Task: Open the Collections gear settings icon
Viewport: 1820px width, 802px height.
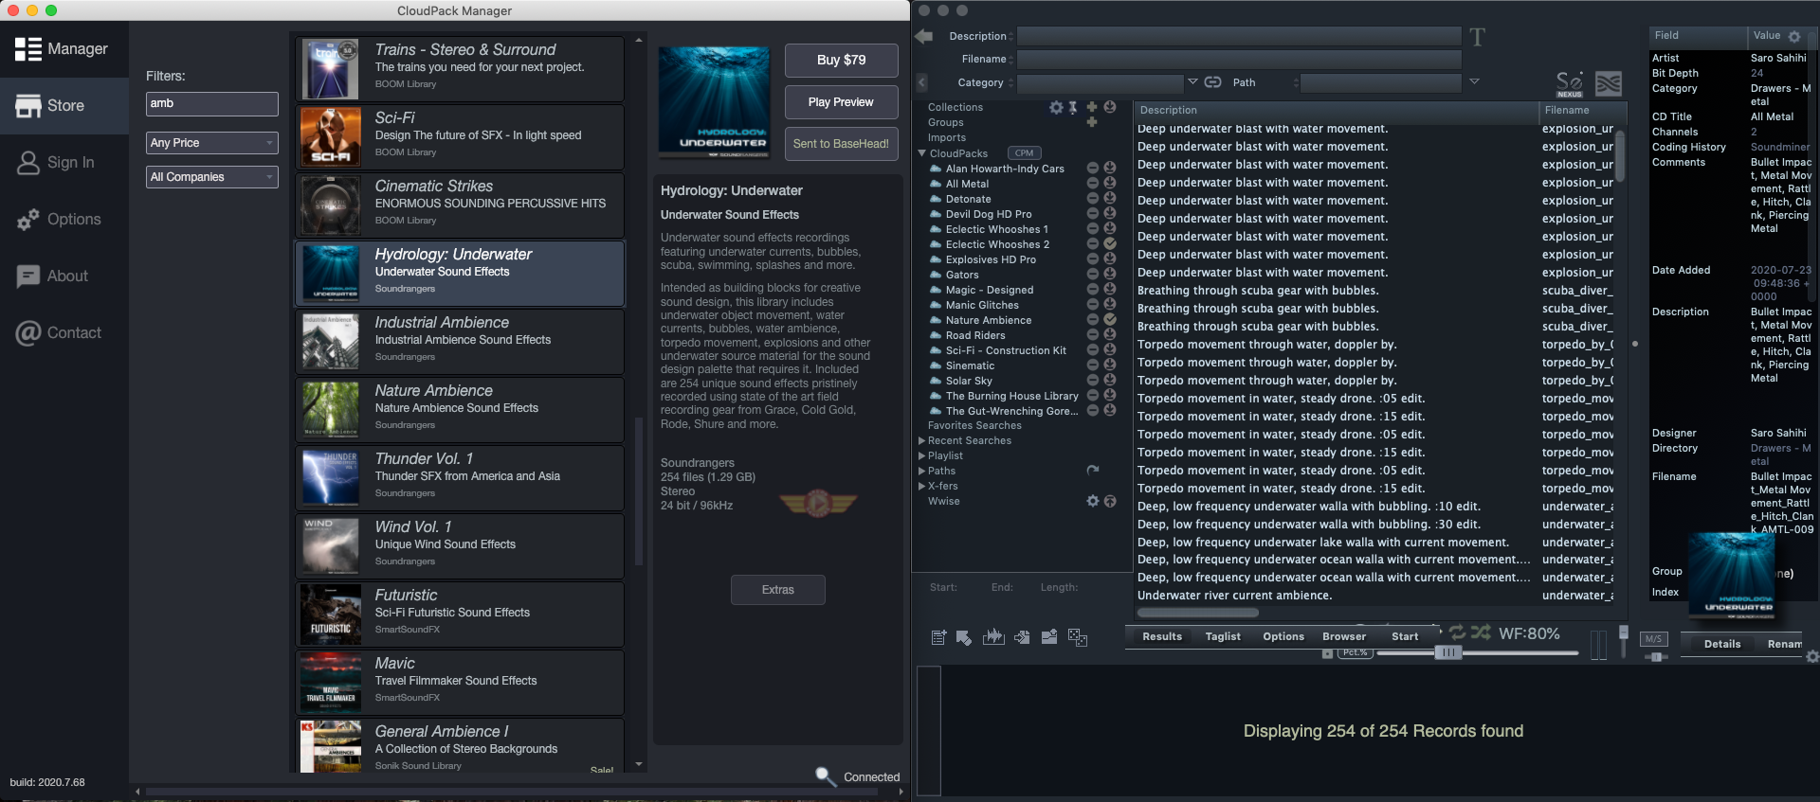Action: [x=1056, y=107]
